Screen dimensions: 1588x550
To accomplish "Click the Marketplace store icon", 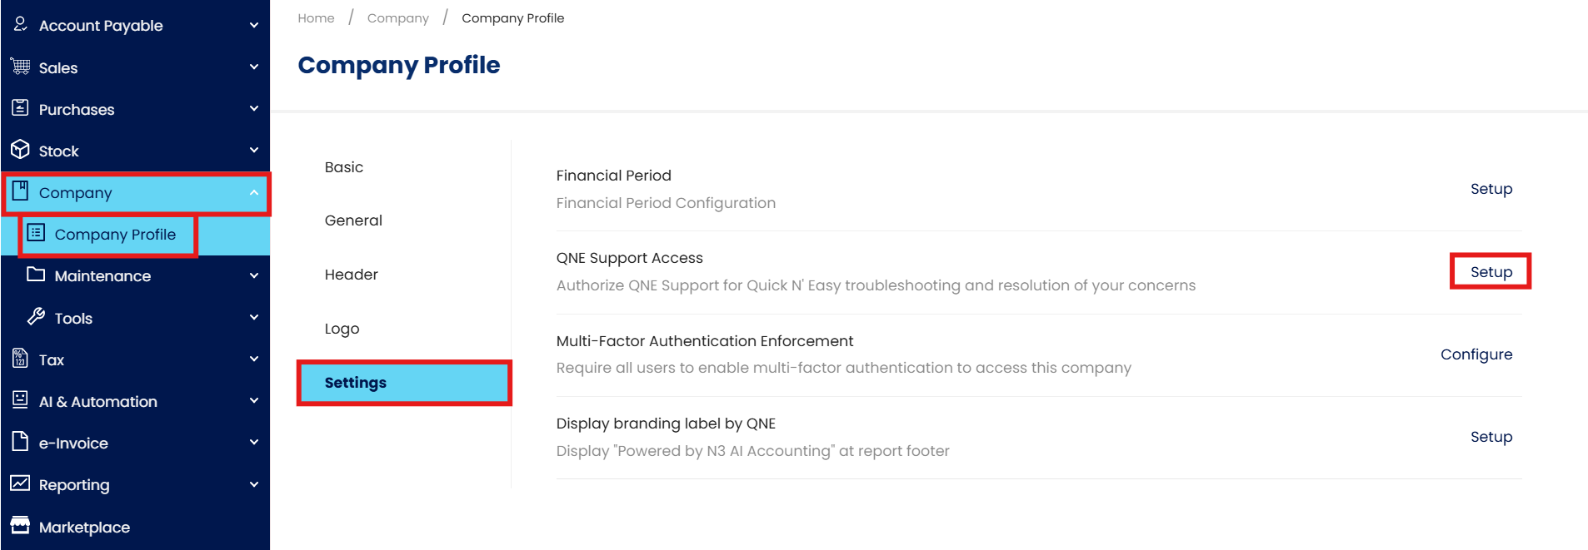I will 21,526.
